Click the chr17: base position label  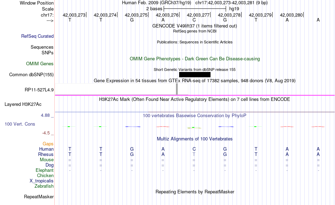[47, 15]
